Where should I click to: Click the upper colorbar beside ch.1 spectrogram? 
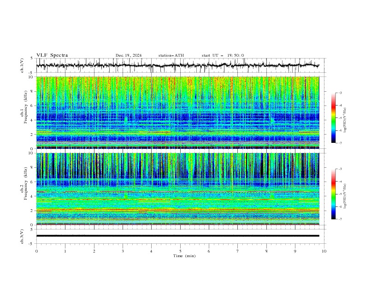(333, 118)
